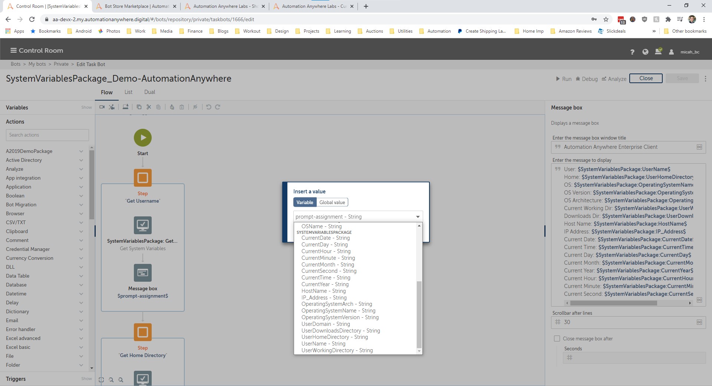Switch to the Dual view tab

pyautogui.click(x=150, y=92)
